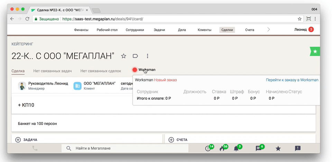Select Сделки in top navigation
Image resolution: width=332 pixels, height=162 pixels.
click(x=227, y=30)
